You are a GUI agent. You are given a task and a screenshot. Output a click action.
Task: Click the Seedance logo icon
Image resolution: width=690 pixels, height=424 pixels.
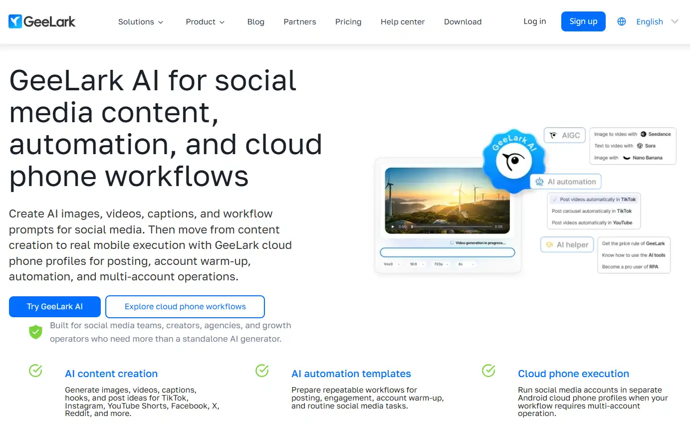click(644, 134)
